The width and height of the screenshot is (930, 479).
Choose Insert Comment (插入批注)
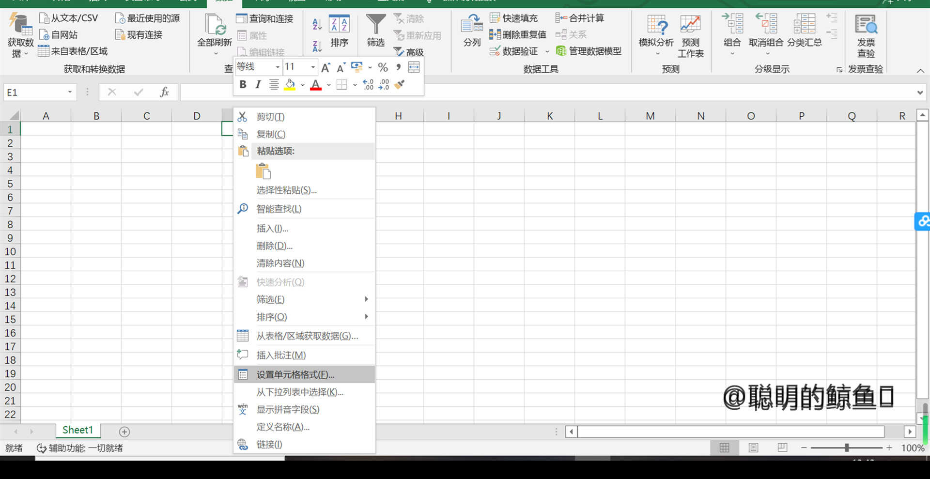(x=304, y=355)
